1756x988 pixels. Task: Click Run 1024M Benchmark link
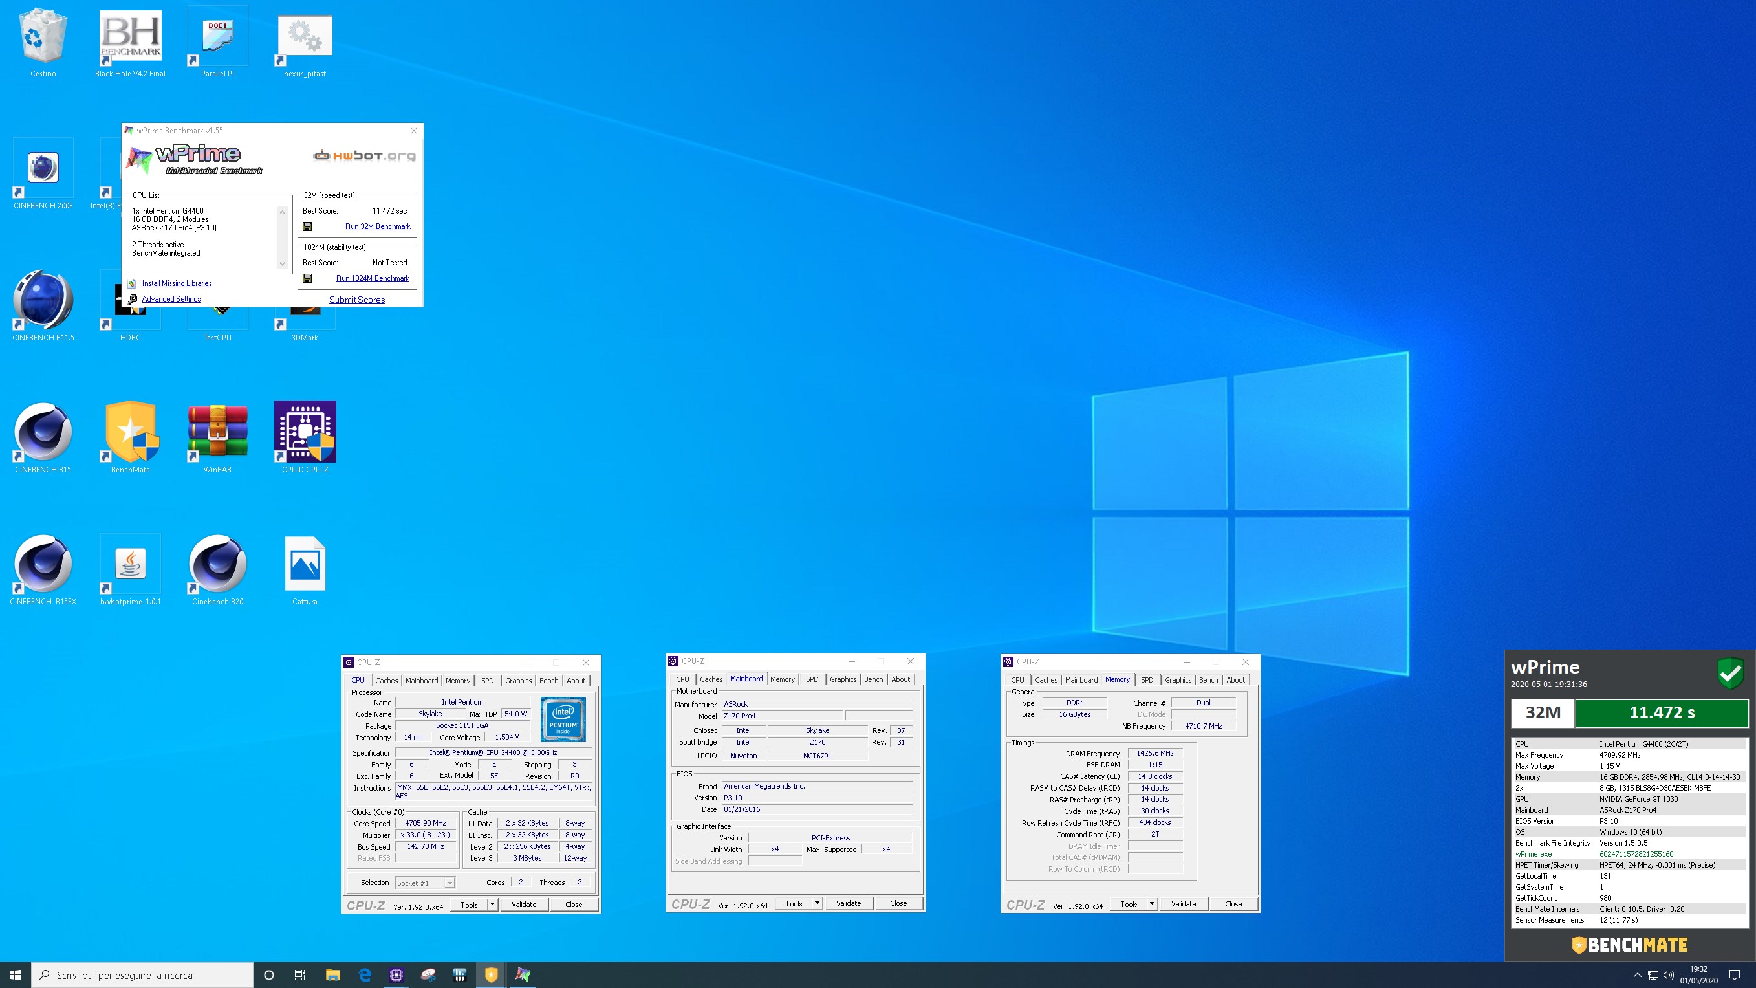coord(373,278)
